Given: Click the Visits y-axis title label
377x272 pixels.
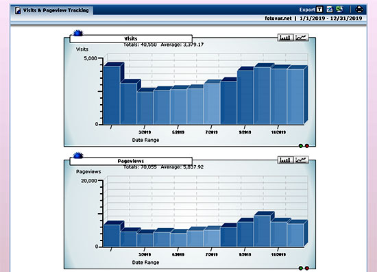Looking at the screenshot, I should (82, 49).
